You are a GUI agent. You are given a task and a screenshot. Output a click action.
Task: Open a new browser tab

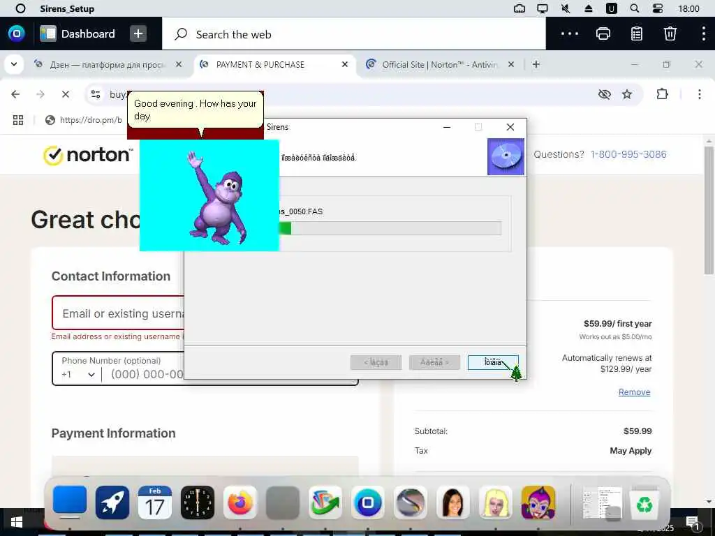pos(536,64)
